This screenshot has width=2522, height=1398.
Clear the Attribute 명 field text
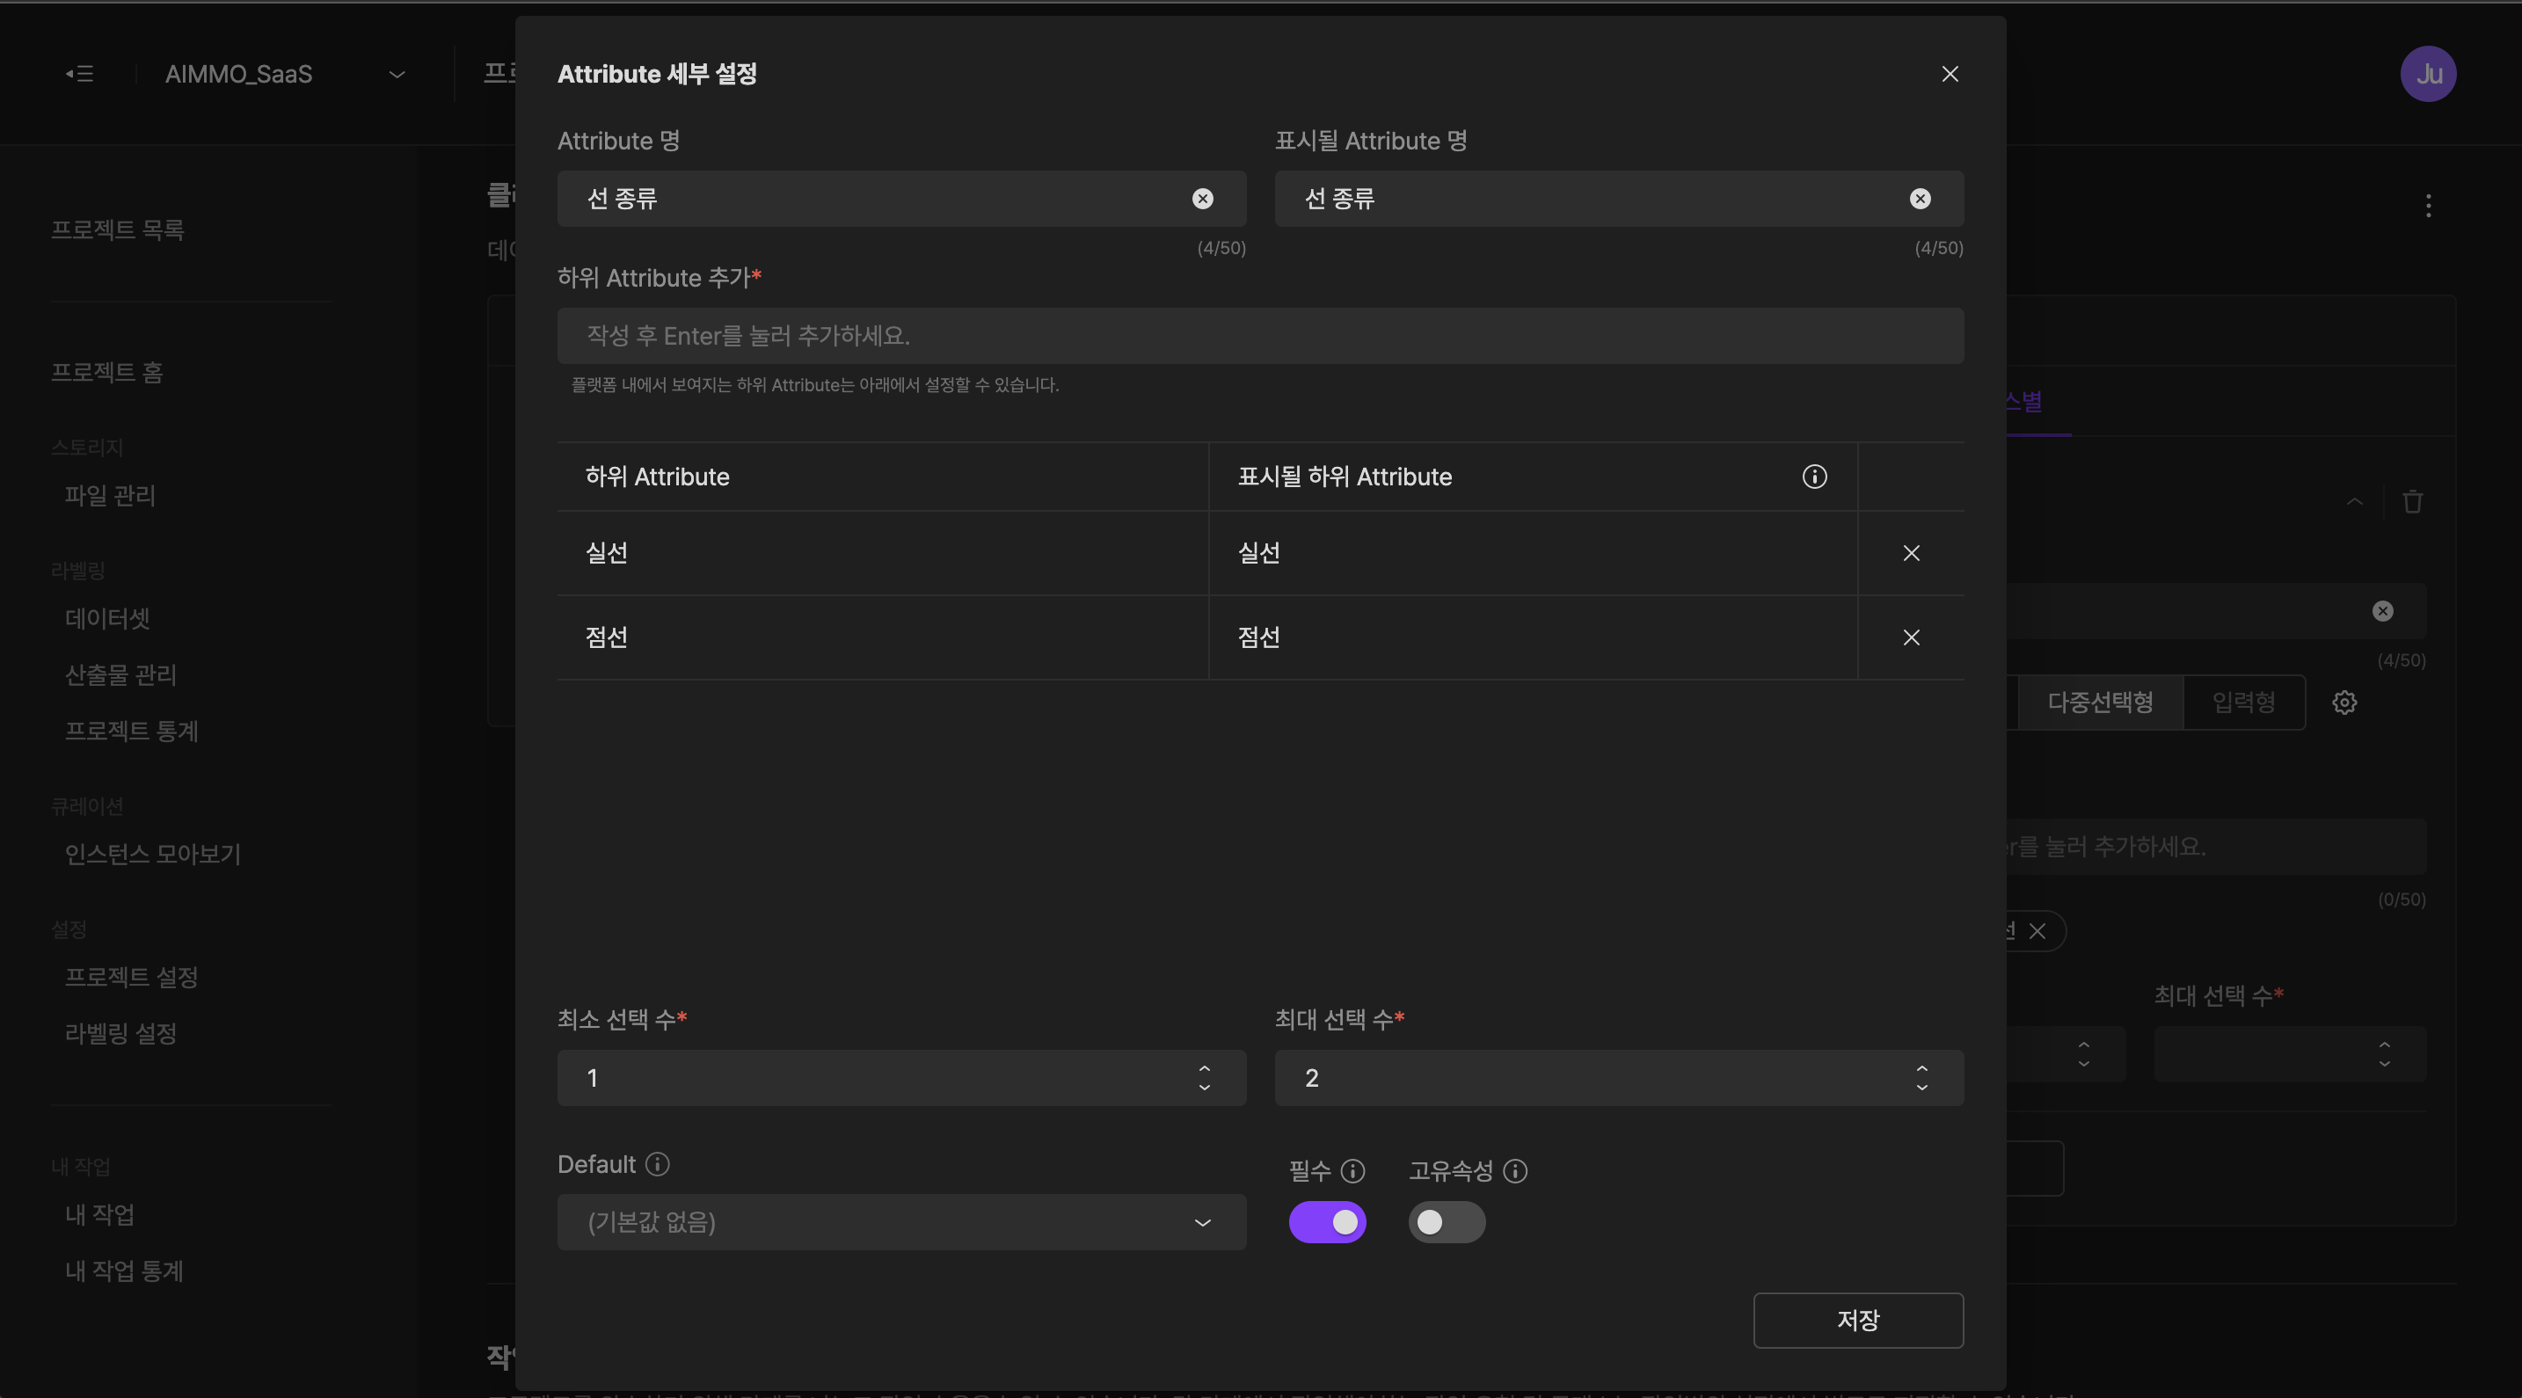[1202, 199]
